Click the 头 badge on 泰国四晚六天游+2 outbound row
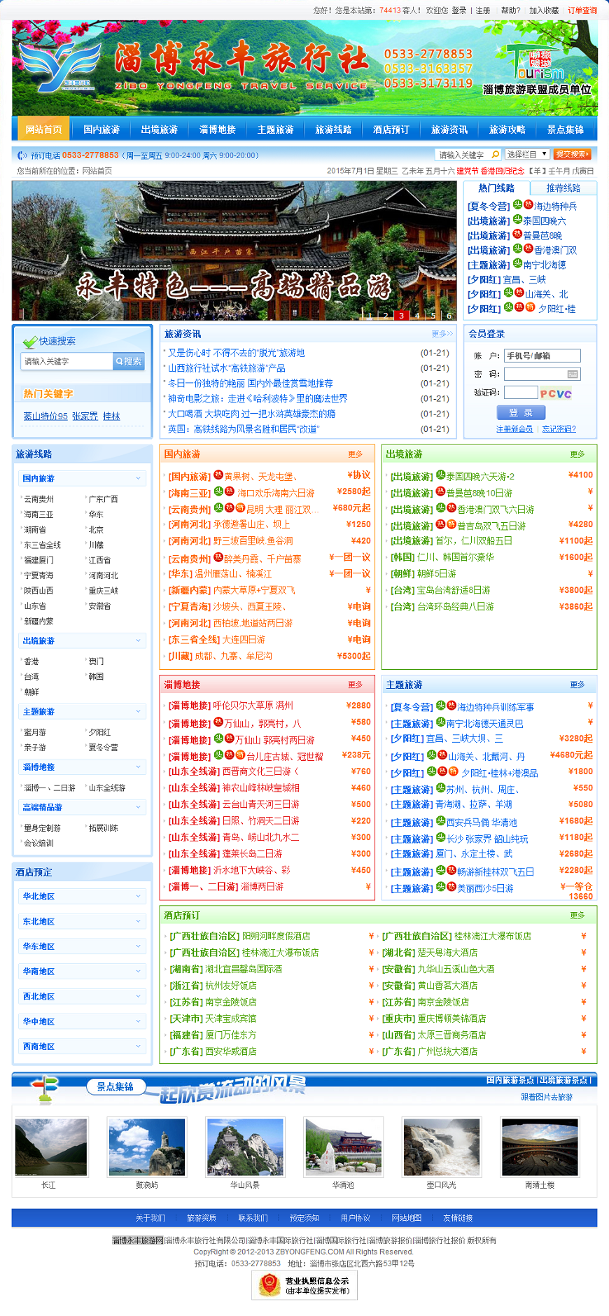609x1316 pixels. [x=441, y=475]
